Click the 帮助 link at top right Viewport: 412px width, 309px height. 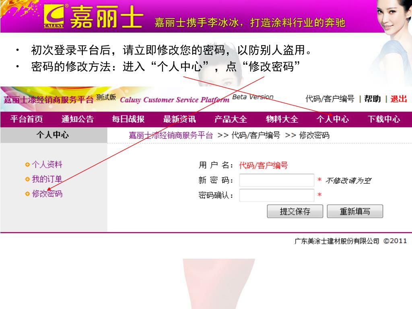pos(372,99)
